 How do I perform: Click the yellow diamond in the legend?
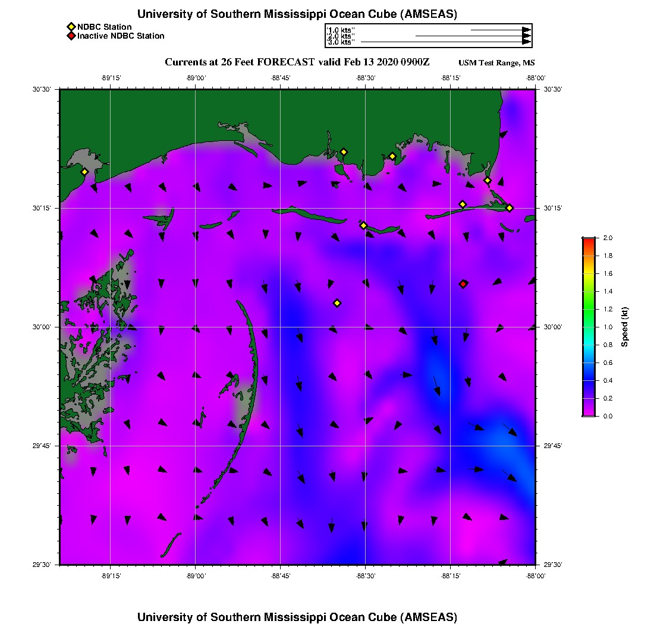click(71, 27)
